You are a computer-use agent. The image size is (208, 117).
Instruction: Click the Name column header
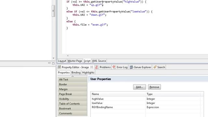point(118,94)
